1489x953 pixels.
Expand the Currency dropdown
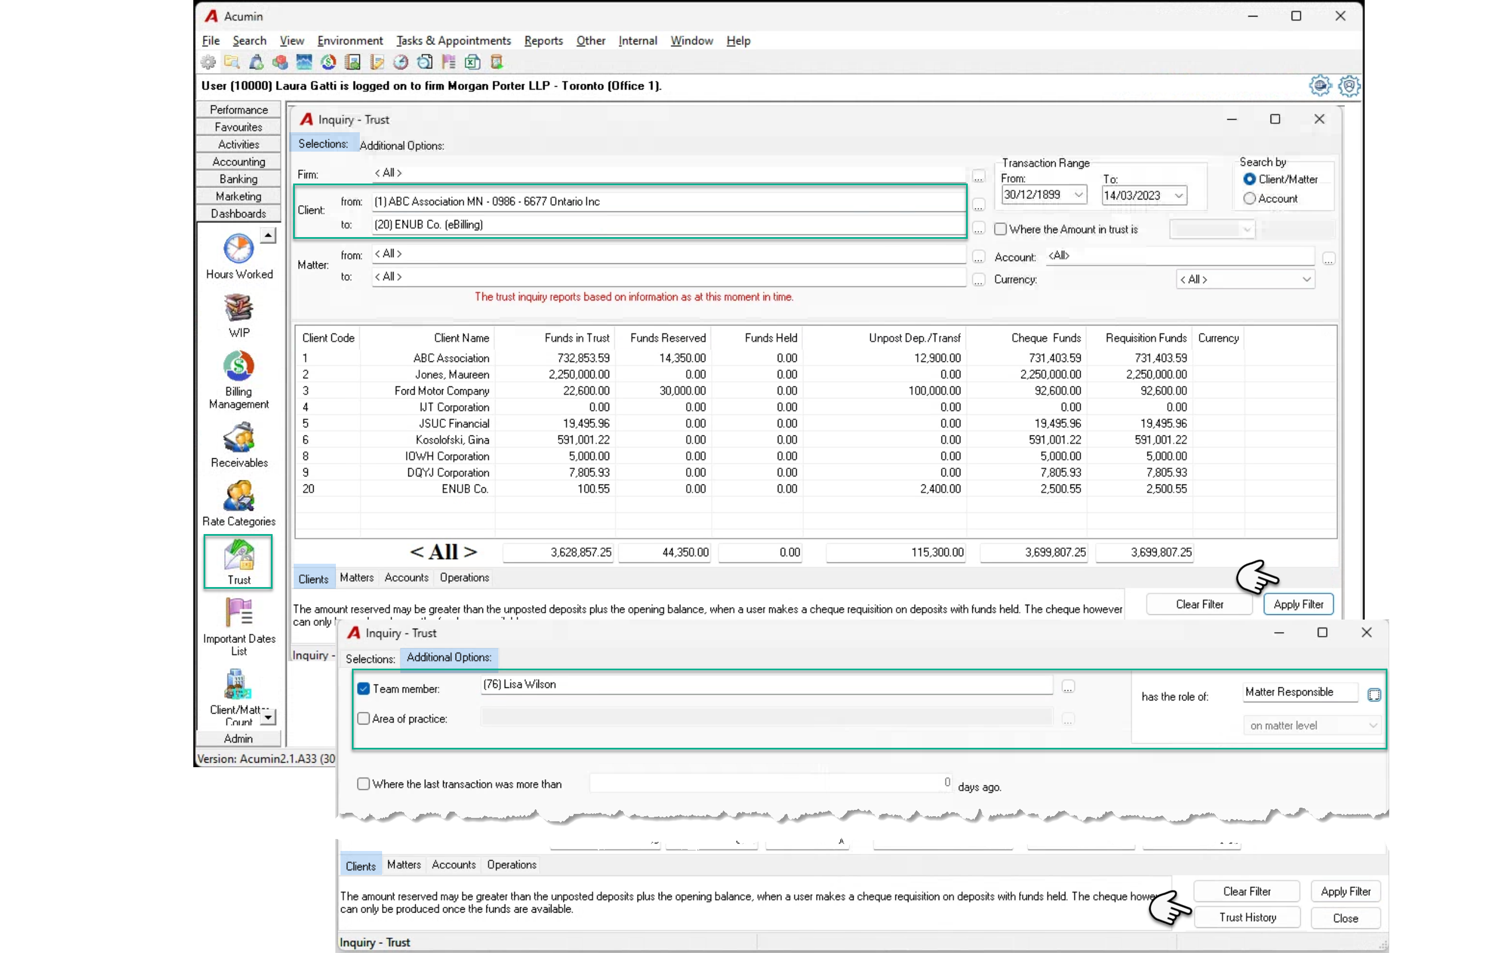coord(1307,280)
